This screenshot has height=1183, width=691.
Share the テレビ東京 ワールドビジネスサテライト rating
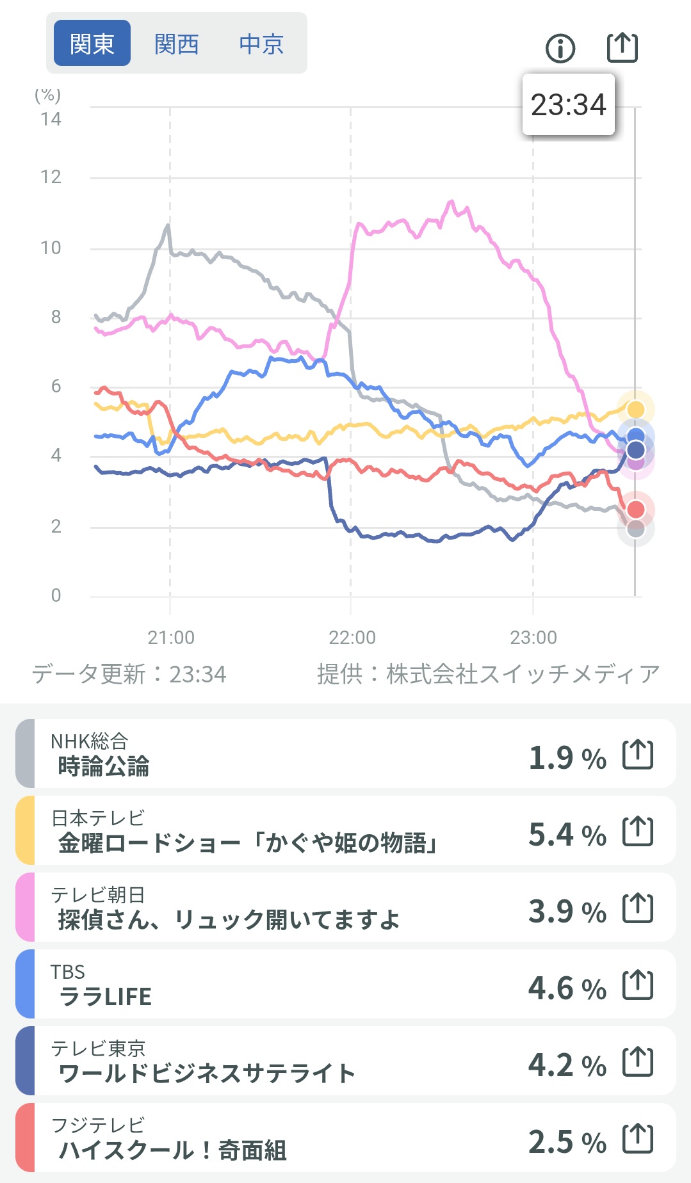638,1062
